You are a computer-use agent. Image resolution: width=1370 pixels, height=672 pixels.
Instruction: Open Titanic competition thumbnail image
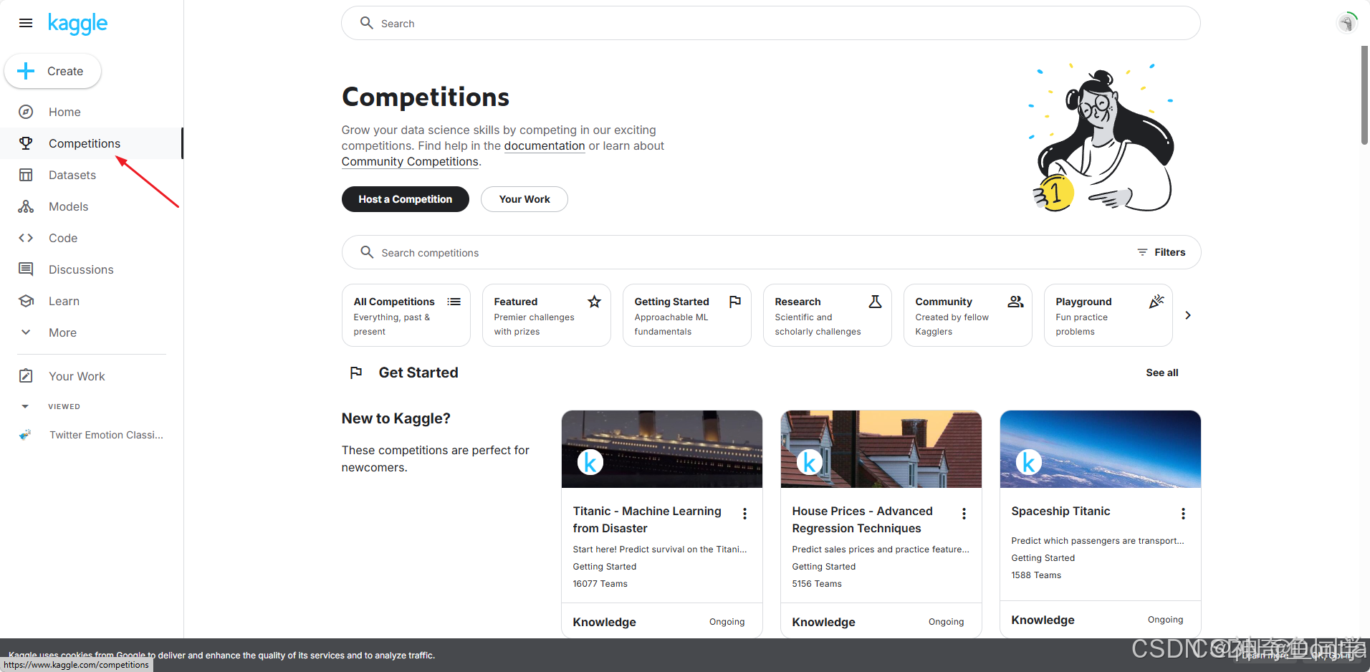(x=662, y=449)
